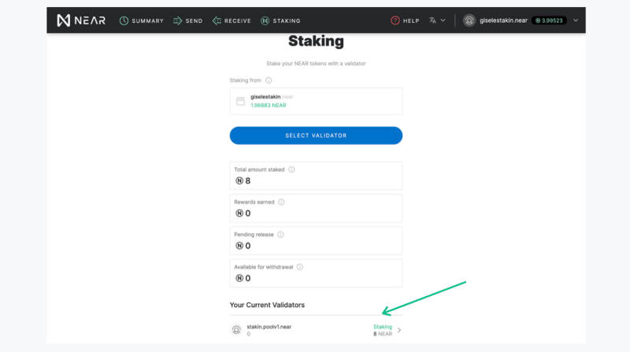Open the Summary page from navigation
630x352 pixels.
click(x=142, y=20)
